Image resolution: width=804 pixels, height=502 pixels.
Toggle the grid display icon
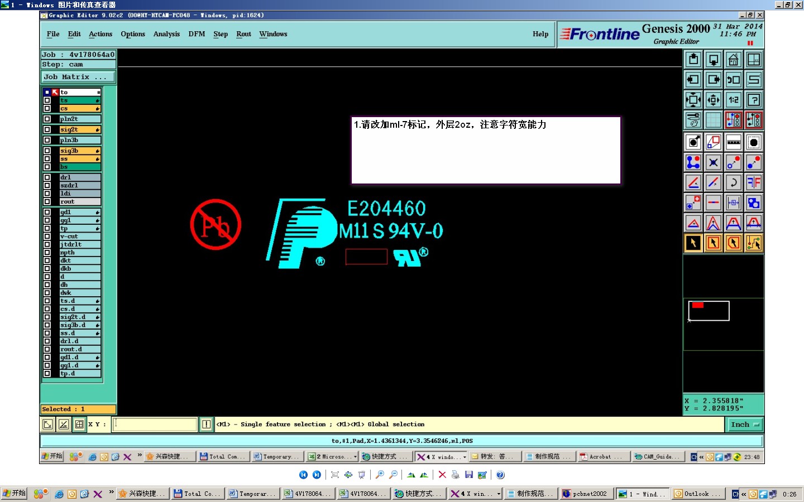pyautogui.click(x=714, y=120)
